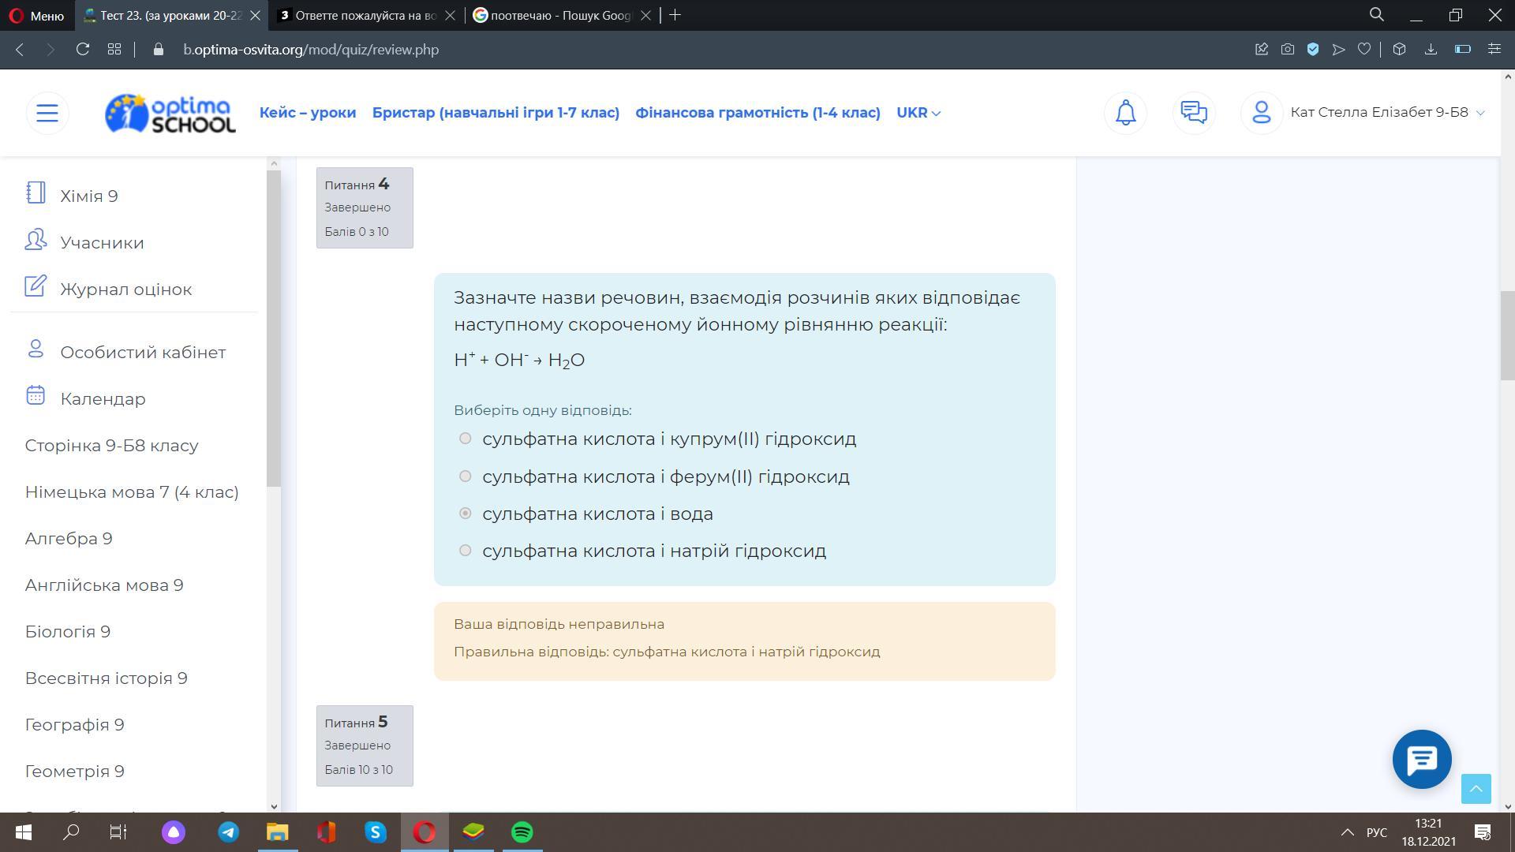This screenshot has height=852, width=1515.
Task: Show hidden system tray icons
Action: point(1347,832)
